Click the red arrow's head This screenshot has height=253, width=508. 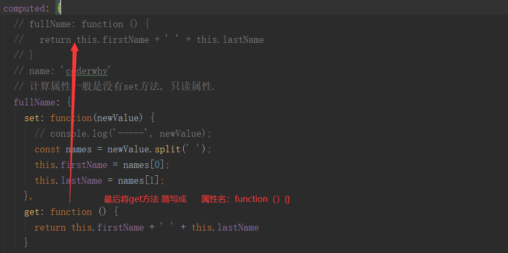tap(74, 45)
